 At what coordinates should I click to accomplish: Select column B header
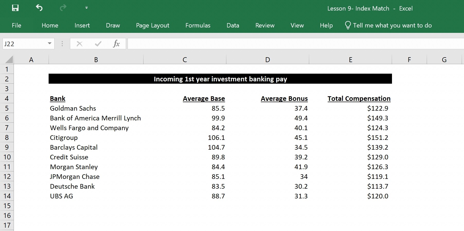[x=96, y=60]
